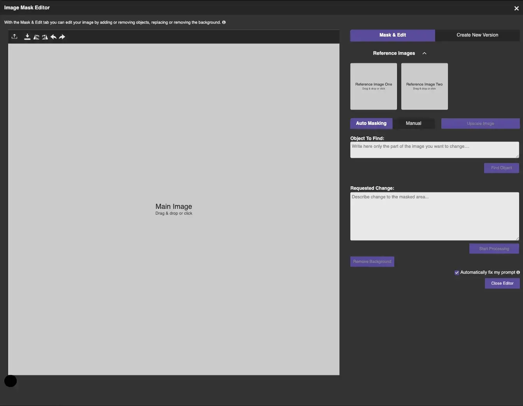Viewport: 523px width, 406px height.
Task: Click the black brush color circle
Action: [10, 381]
